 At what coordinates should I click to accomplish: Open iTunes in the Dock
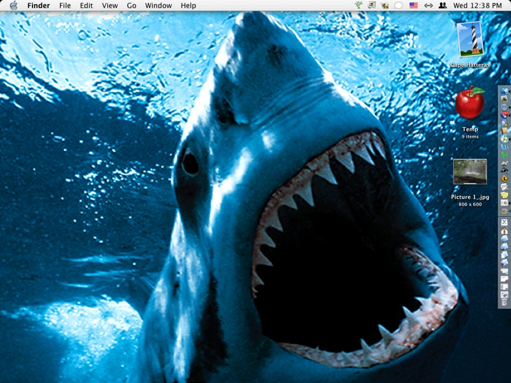click(x=504, y=139)
